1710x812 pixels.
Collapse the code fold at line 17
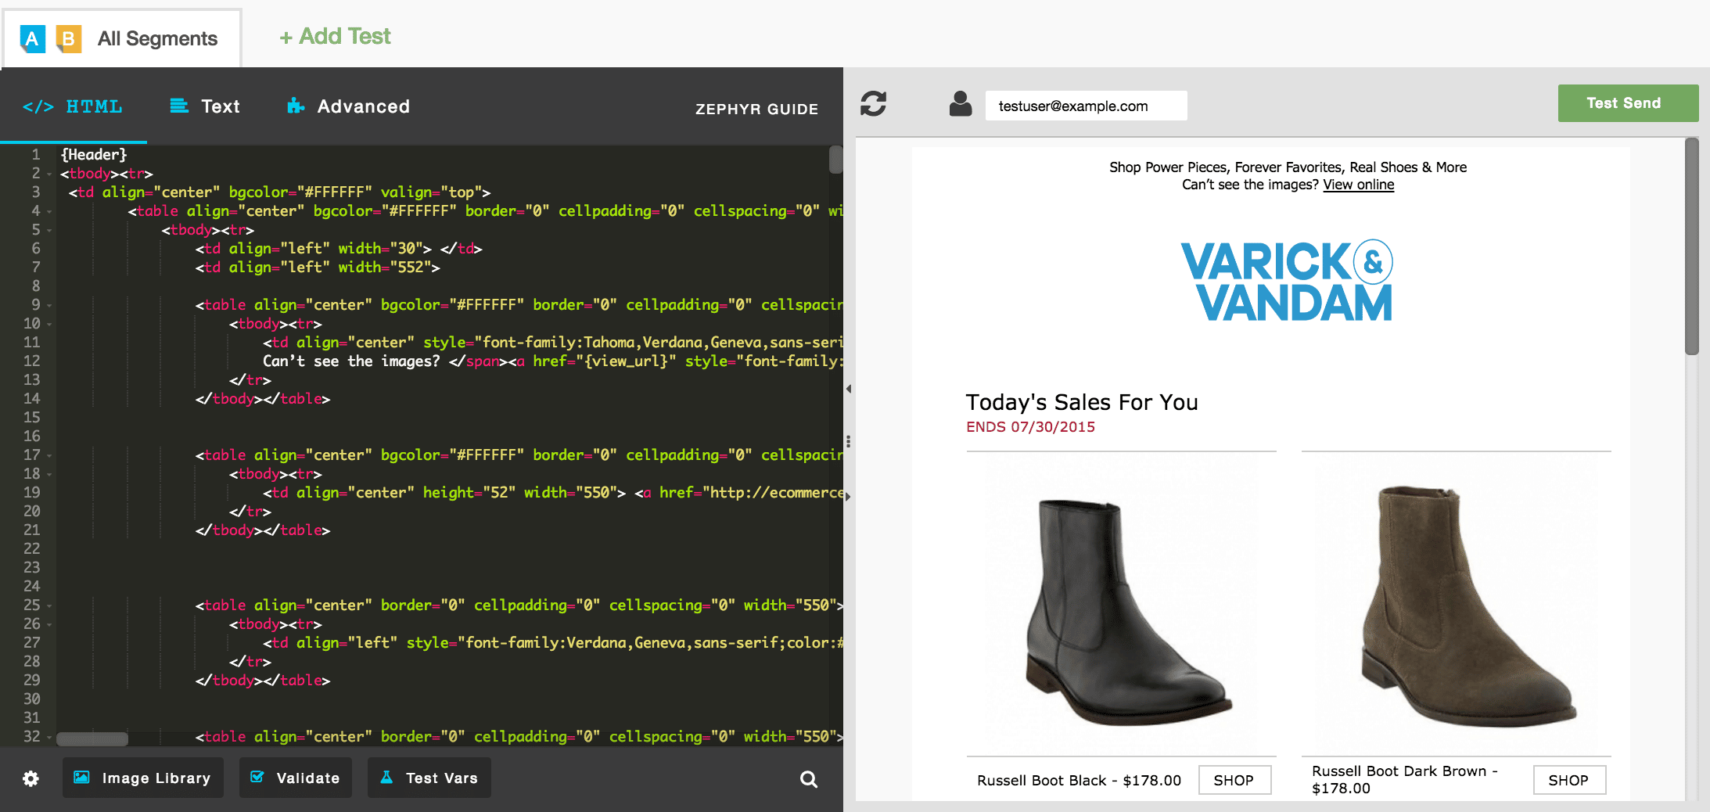tap(49, 455)
